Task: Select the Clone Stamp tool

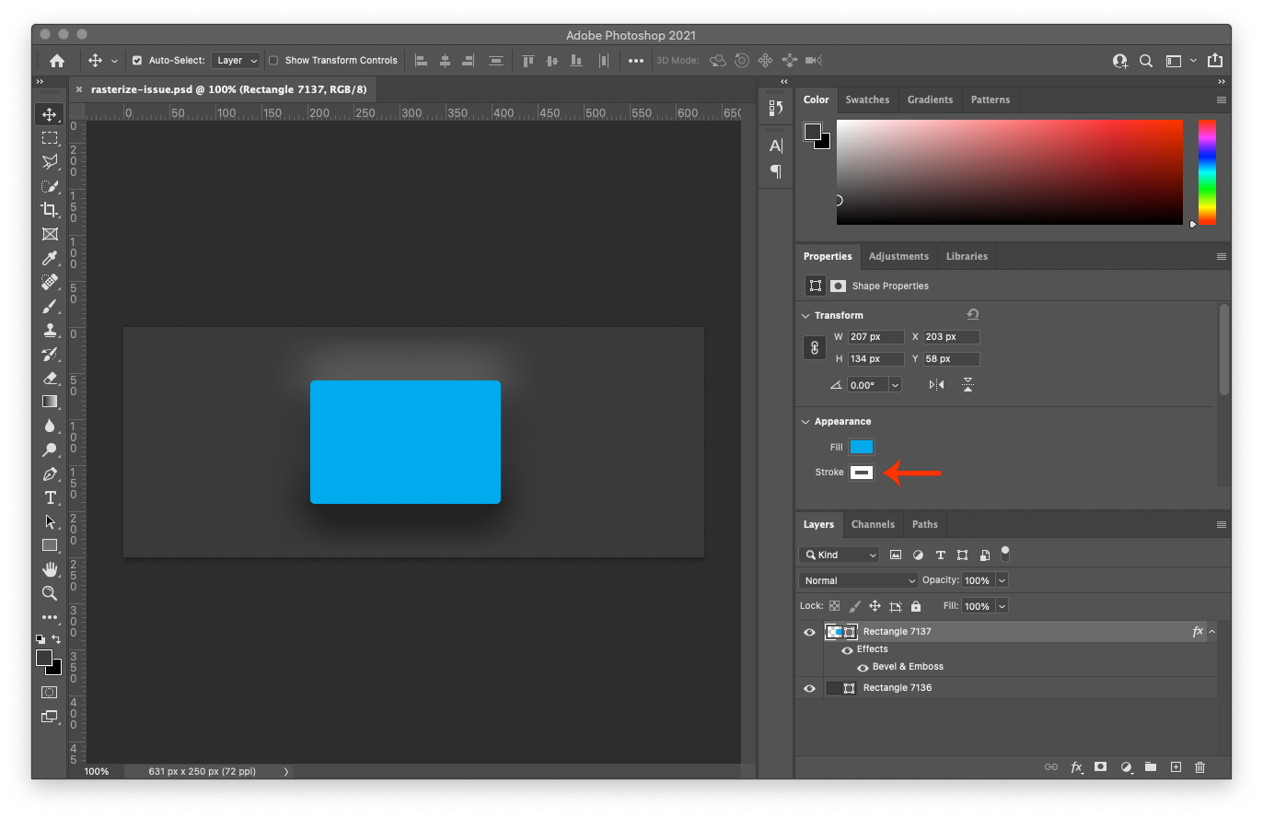Action: (50, 330)
